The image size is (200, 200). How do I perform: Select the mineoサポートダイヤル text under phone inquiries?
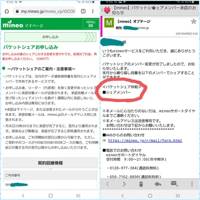click(x=126, y=155)
